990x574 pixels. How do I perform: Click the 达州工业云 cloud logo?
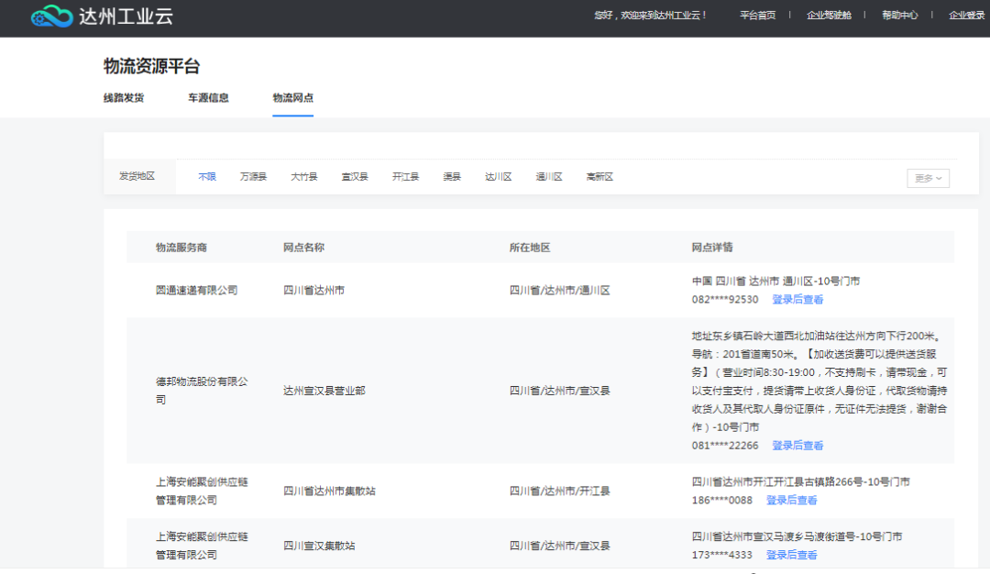(51, 17)
